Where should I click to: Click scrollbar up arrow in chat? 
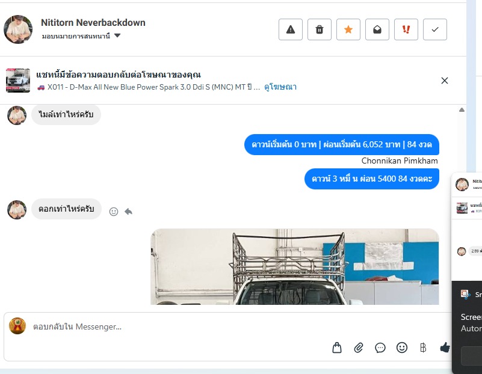click(x=462, y=110)
